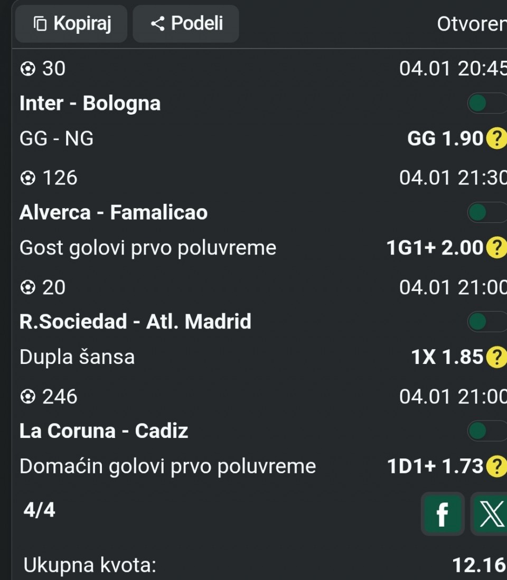Share the ticket on X

pyautogui.click(x=490, y=514)
